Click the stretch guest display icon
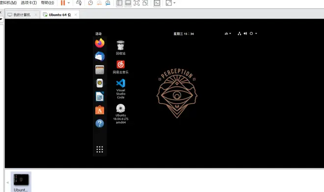 [x=168, y=3]
